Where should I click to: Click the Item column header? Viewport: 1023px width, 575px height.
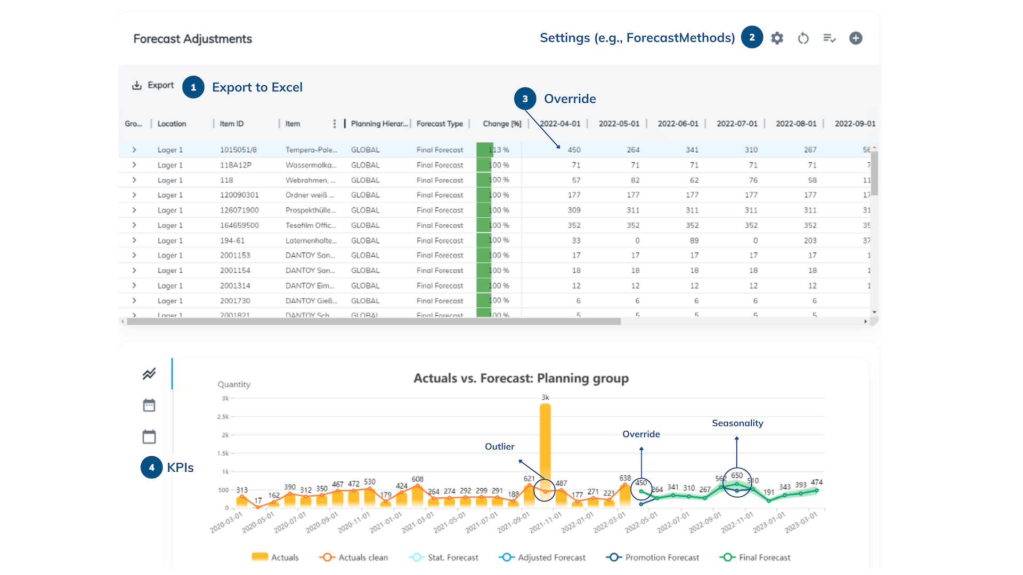pyautogui.click(x=293, y=124)
